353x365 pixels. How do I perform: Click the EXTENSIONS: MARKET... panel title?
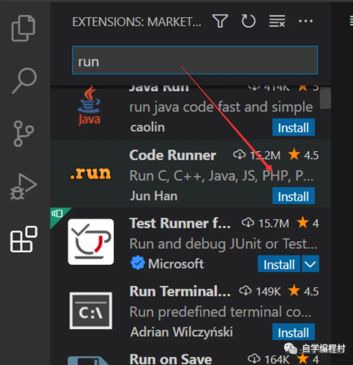(x=137, y=22)
